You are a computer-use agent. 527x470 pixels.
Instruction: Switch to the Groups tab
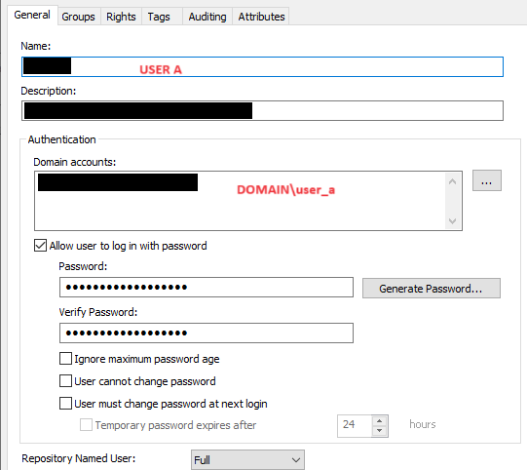coord(78,17)
